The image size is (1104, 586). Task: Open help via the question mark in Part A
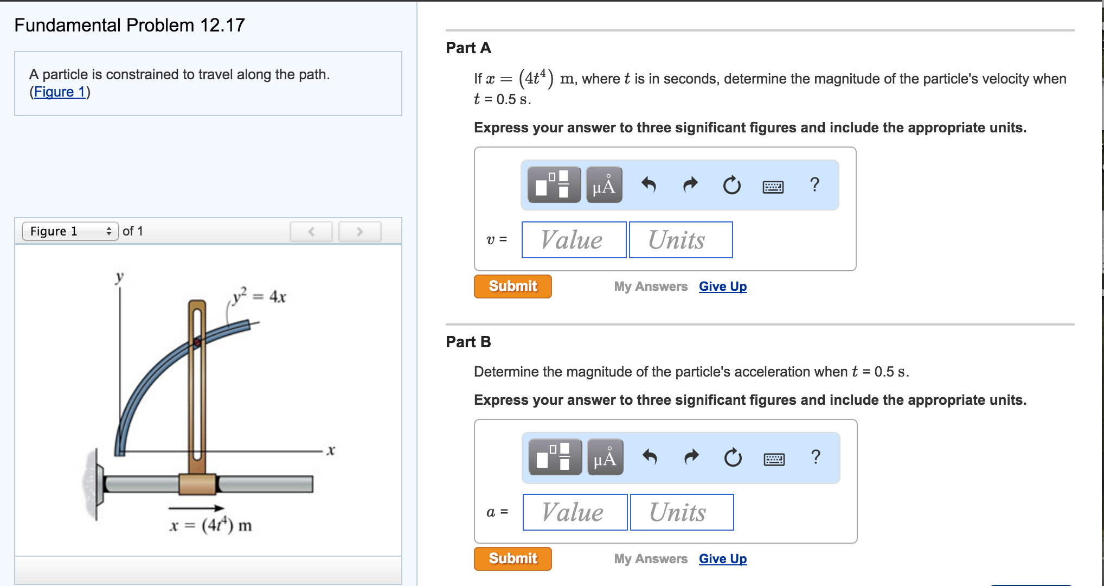coord(814,185)
